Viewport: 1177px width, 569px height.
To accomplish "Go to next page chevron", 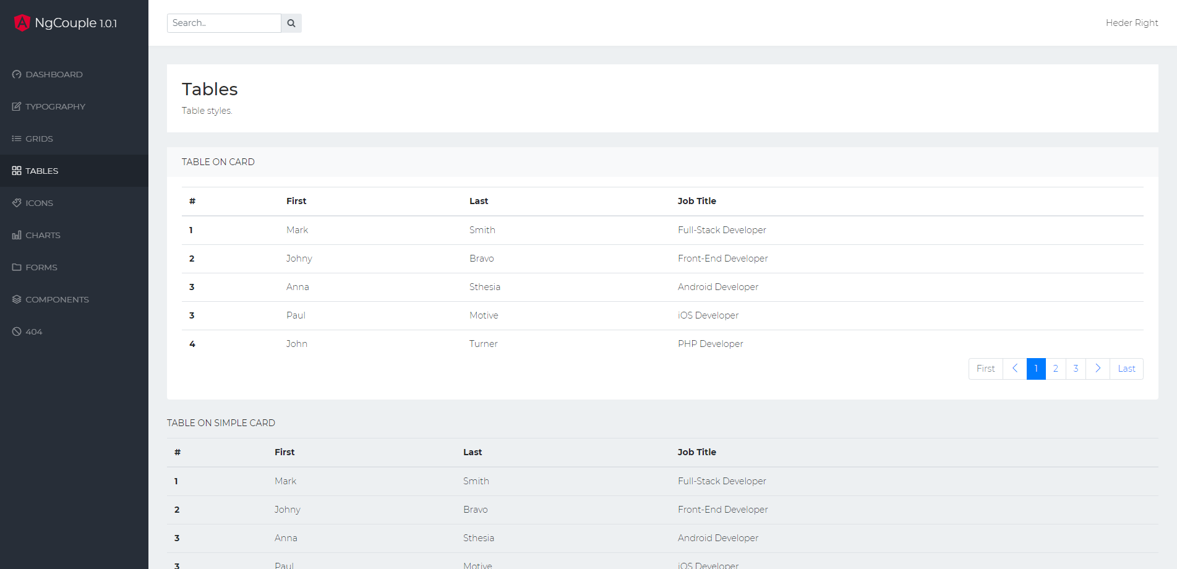I will pyautogui.click(x=1098, y=369).
